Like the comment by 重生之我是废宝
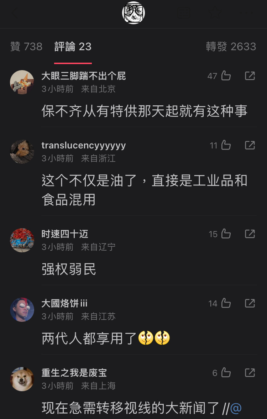The width and height of the screenshot is (267, 419). click(x=226, y=372)
